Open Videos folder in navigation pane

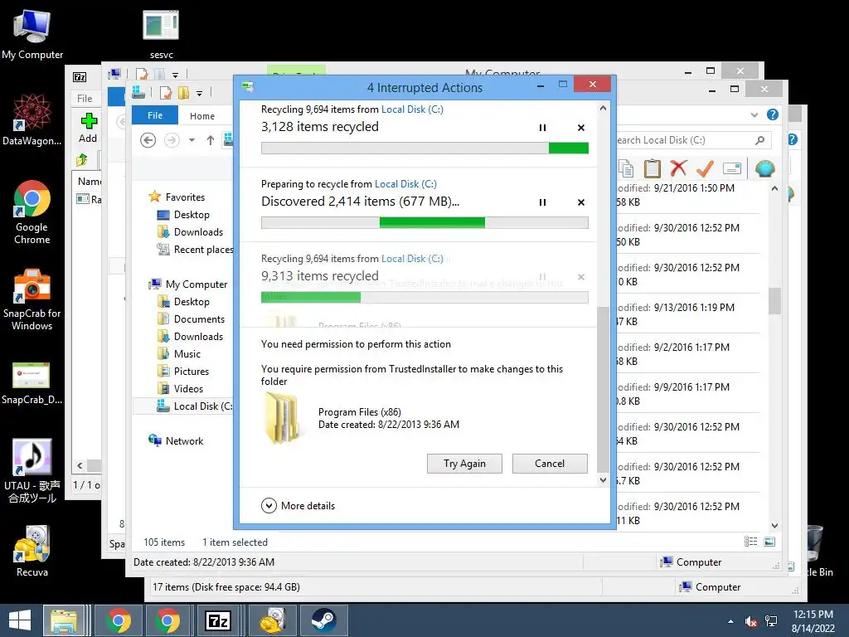tap(180, 388)
